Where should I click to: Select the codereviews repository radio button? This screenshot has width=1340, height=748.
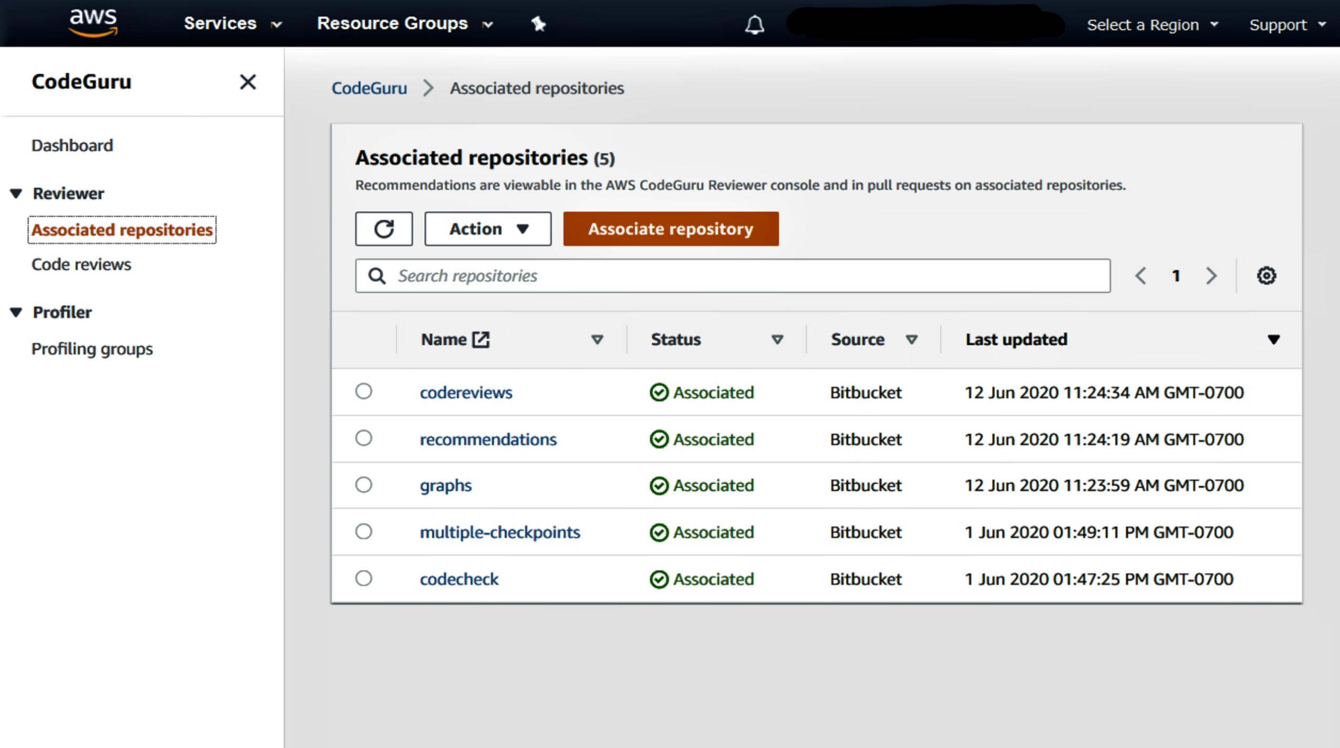pos(363,391)
